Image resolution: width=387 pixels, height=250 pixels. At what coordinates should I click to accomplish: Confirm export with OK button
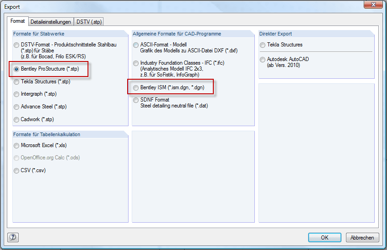tap(325, 237)
